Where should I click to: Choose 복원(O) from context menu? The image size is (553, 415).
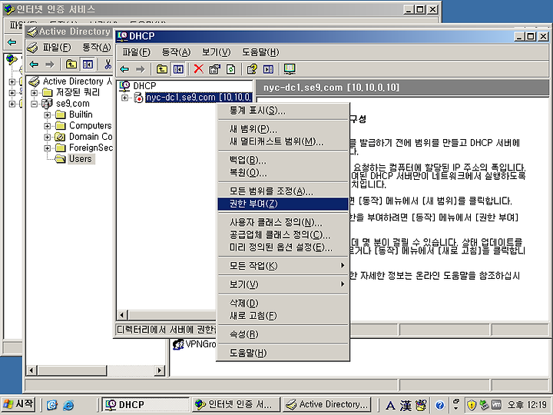pyautogui.click(x=283, y=173)
